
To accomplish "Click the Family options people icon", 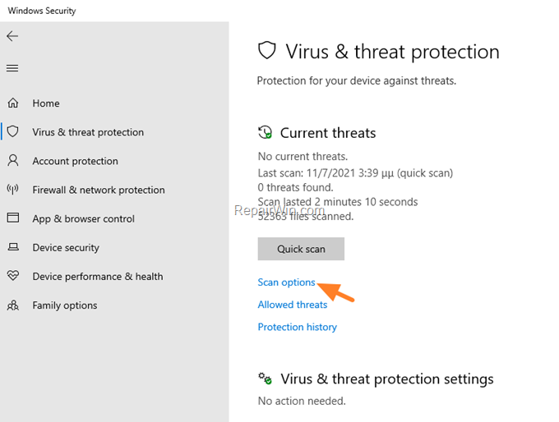I will tap(13, 305).
